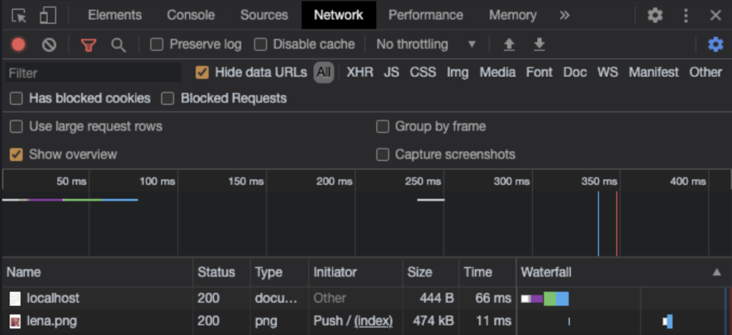
Task: Export HAR file with download arrow
Action: pyautogui.click(x=539, y=45)
